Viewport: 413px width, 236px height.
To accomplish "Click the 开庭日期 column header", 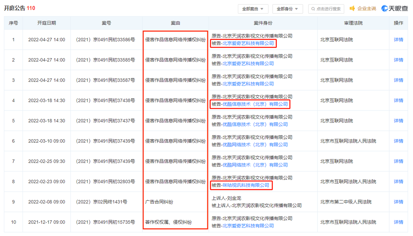I will [x=47, y=23].
